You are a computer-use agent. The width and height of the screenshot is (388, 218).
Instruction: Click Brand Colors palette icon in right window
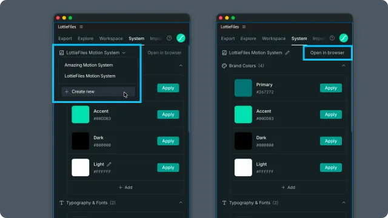coord(224,66)
